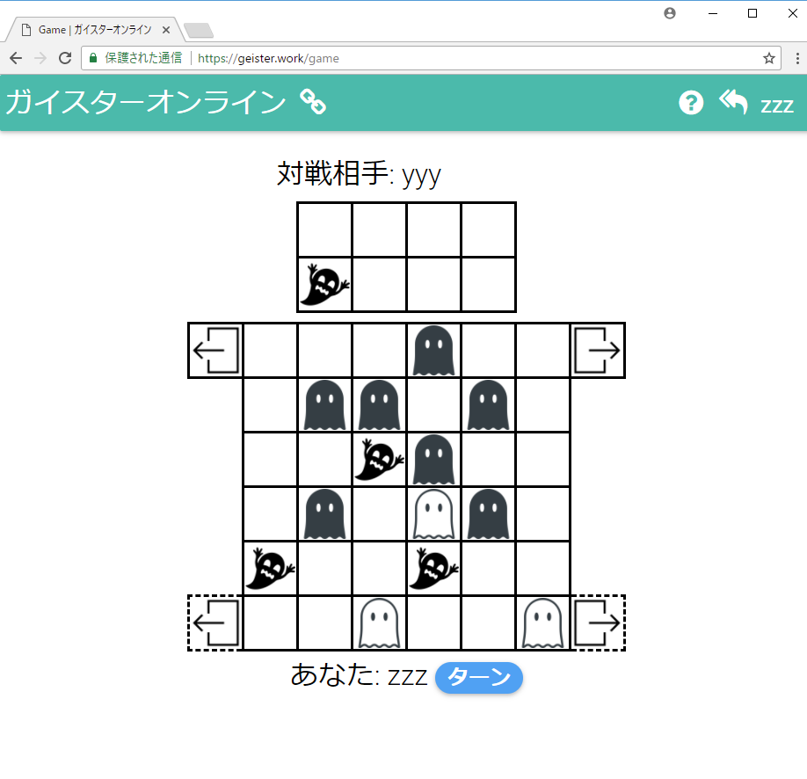
Task: Click the dashed bottom-right exit square
Action: point(598,623)
